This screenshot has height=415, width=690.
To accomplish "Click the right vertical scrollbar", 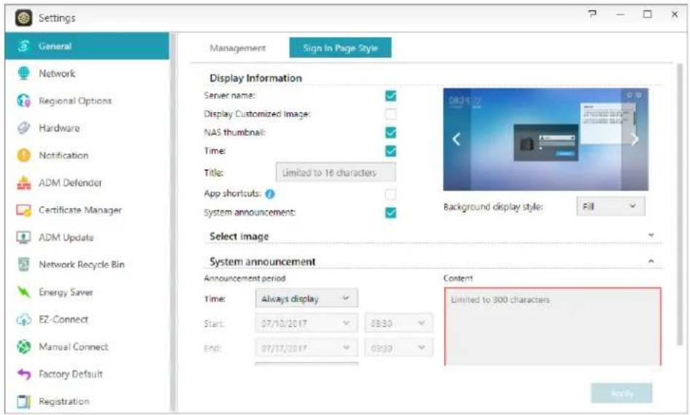I will [681, 204].
